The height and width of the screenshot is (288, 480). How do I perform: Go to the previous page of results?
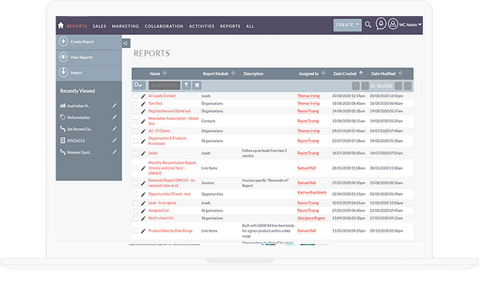[365, 86]
